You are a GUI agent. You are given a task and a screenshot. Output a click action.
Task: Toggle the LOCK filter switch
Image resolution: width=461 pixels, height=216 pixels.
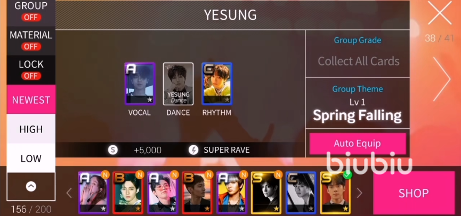[x=31, y=76]
